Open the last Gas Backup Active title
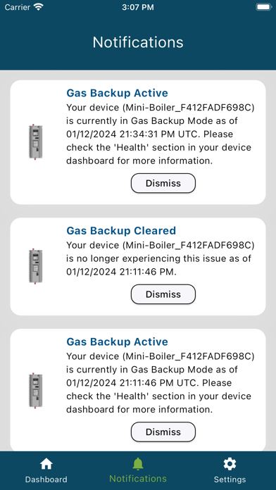This screenshot has width=276, height=490. pos(117,341)
